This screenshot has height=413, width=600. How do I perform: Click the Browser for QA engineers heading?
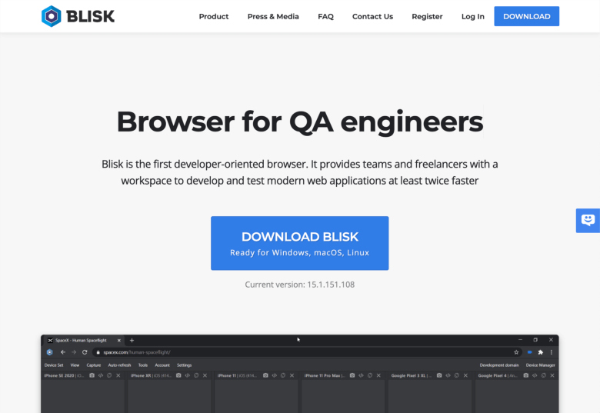[300, 122]
